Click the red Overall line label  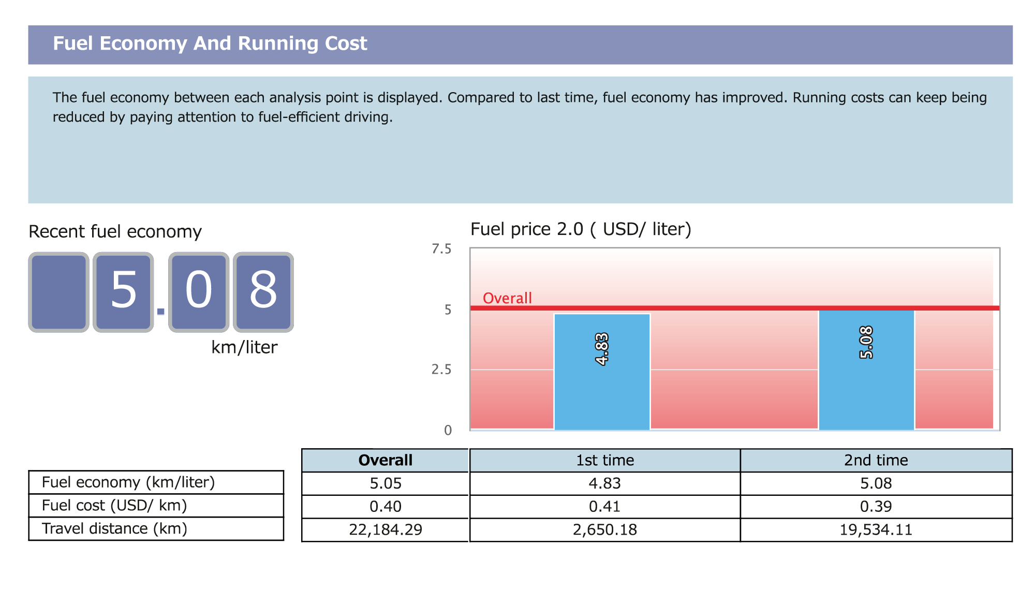click(507, 298)
